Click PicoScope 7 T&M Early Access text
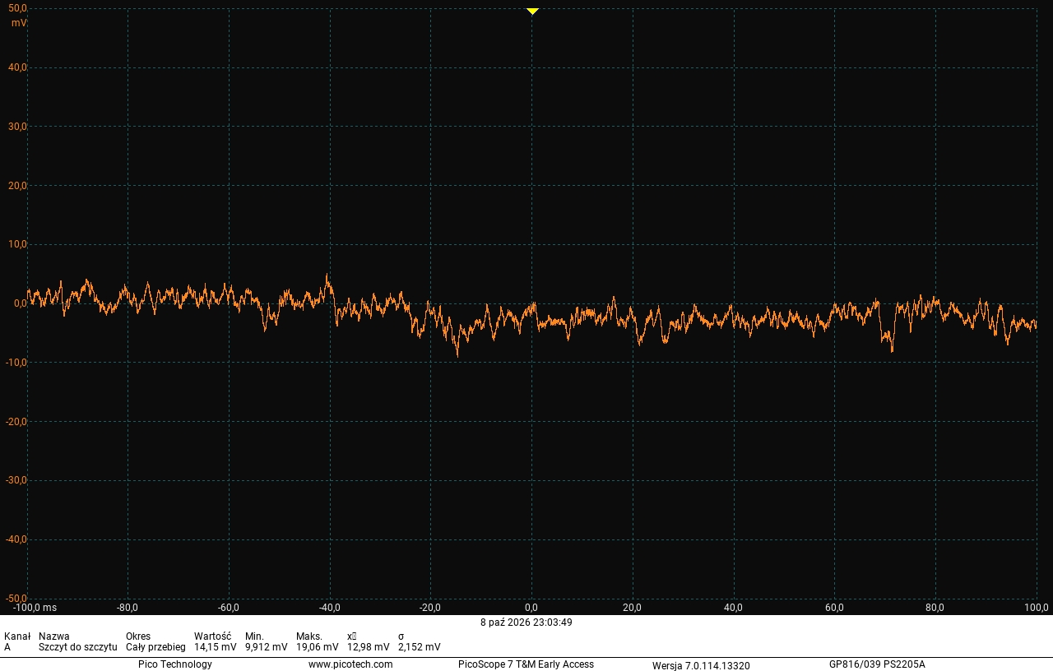 pos(526,664)
